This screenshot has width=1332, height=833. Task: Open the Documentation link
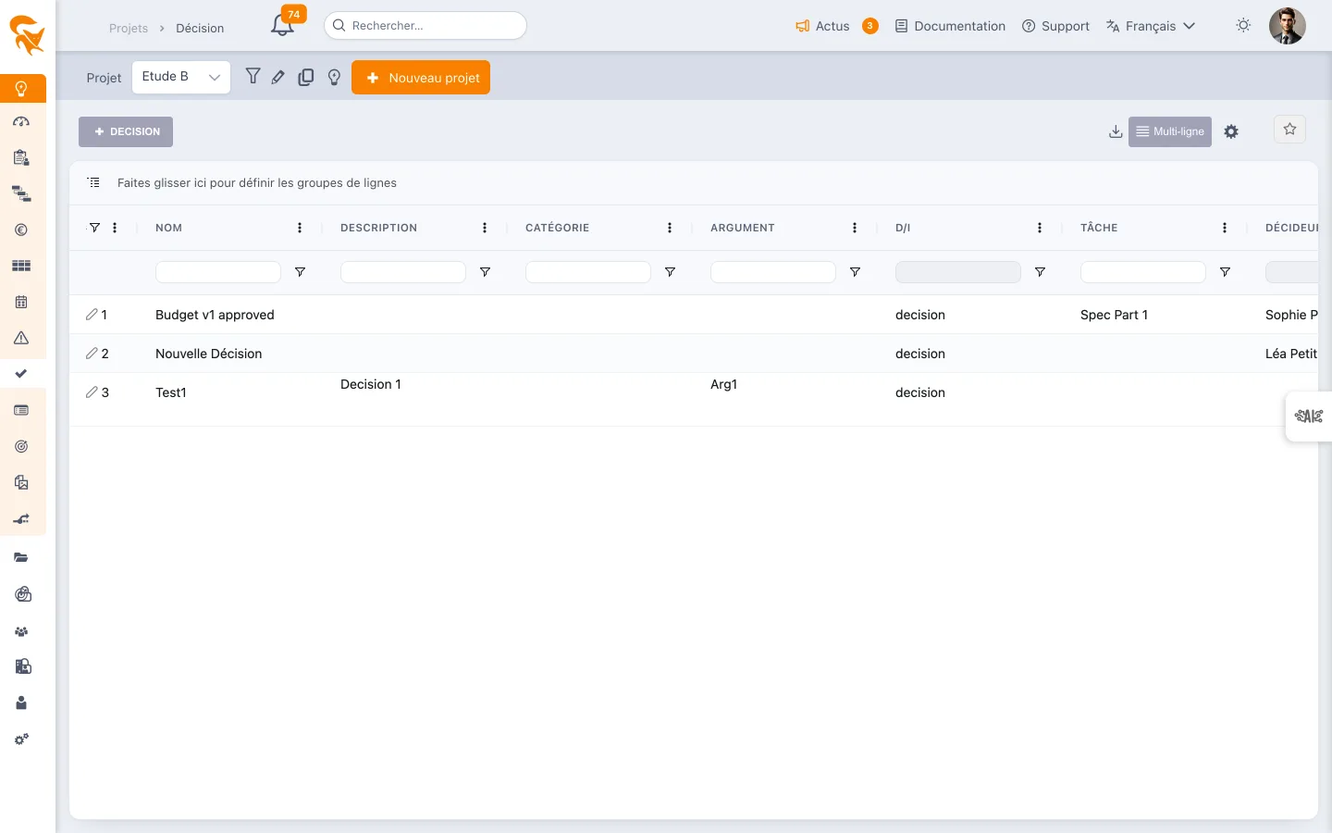(x=950, y=26)
